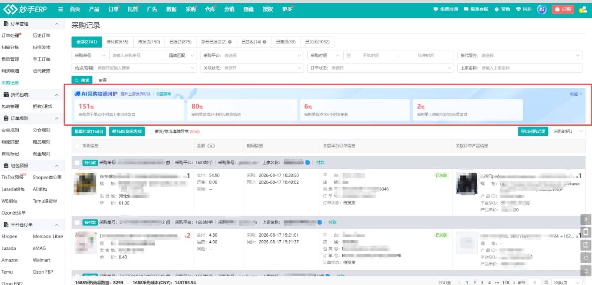Click the 请输入采购单号 input field
592x285 pixels.
click(x=137, y=56)
